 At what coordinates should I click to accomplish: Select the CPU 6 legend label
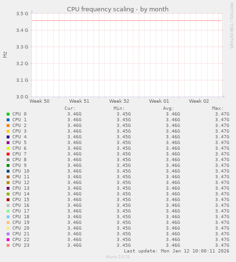click(19, 148)
